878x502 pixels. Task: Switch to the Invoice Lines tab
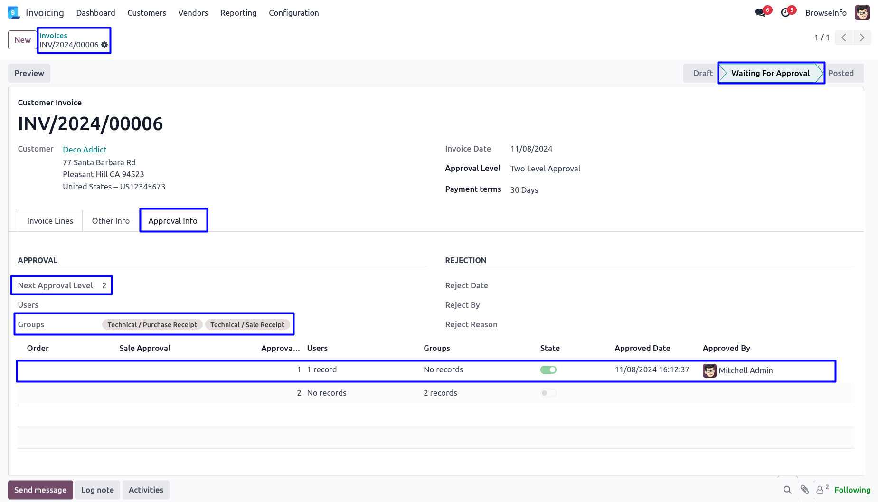point(50,221)
